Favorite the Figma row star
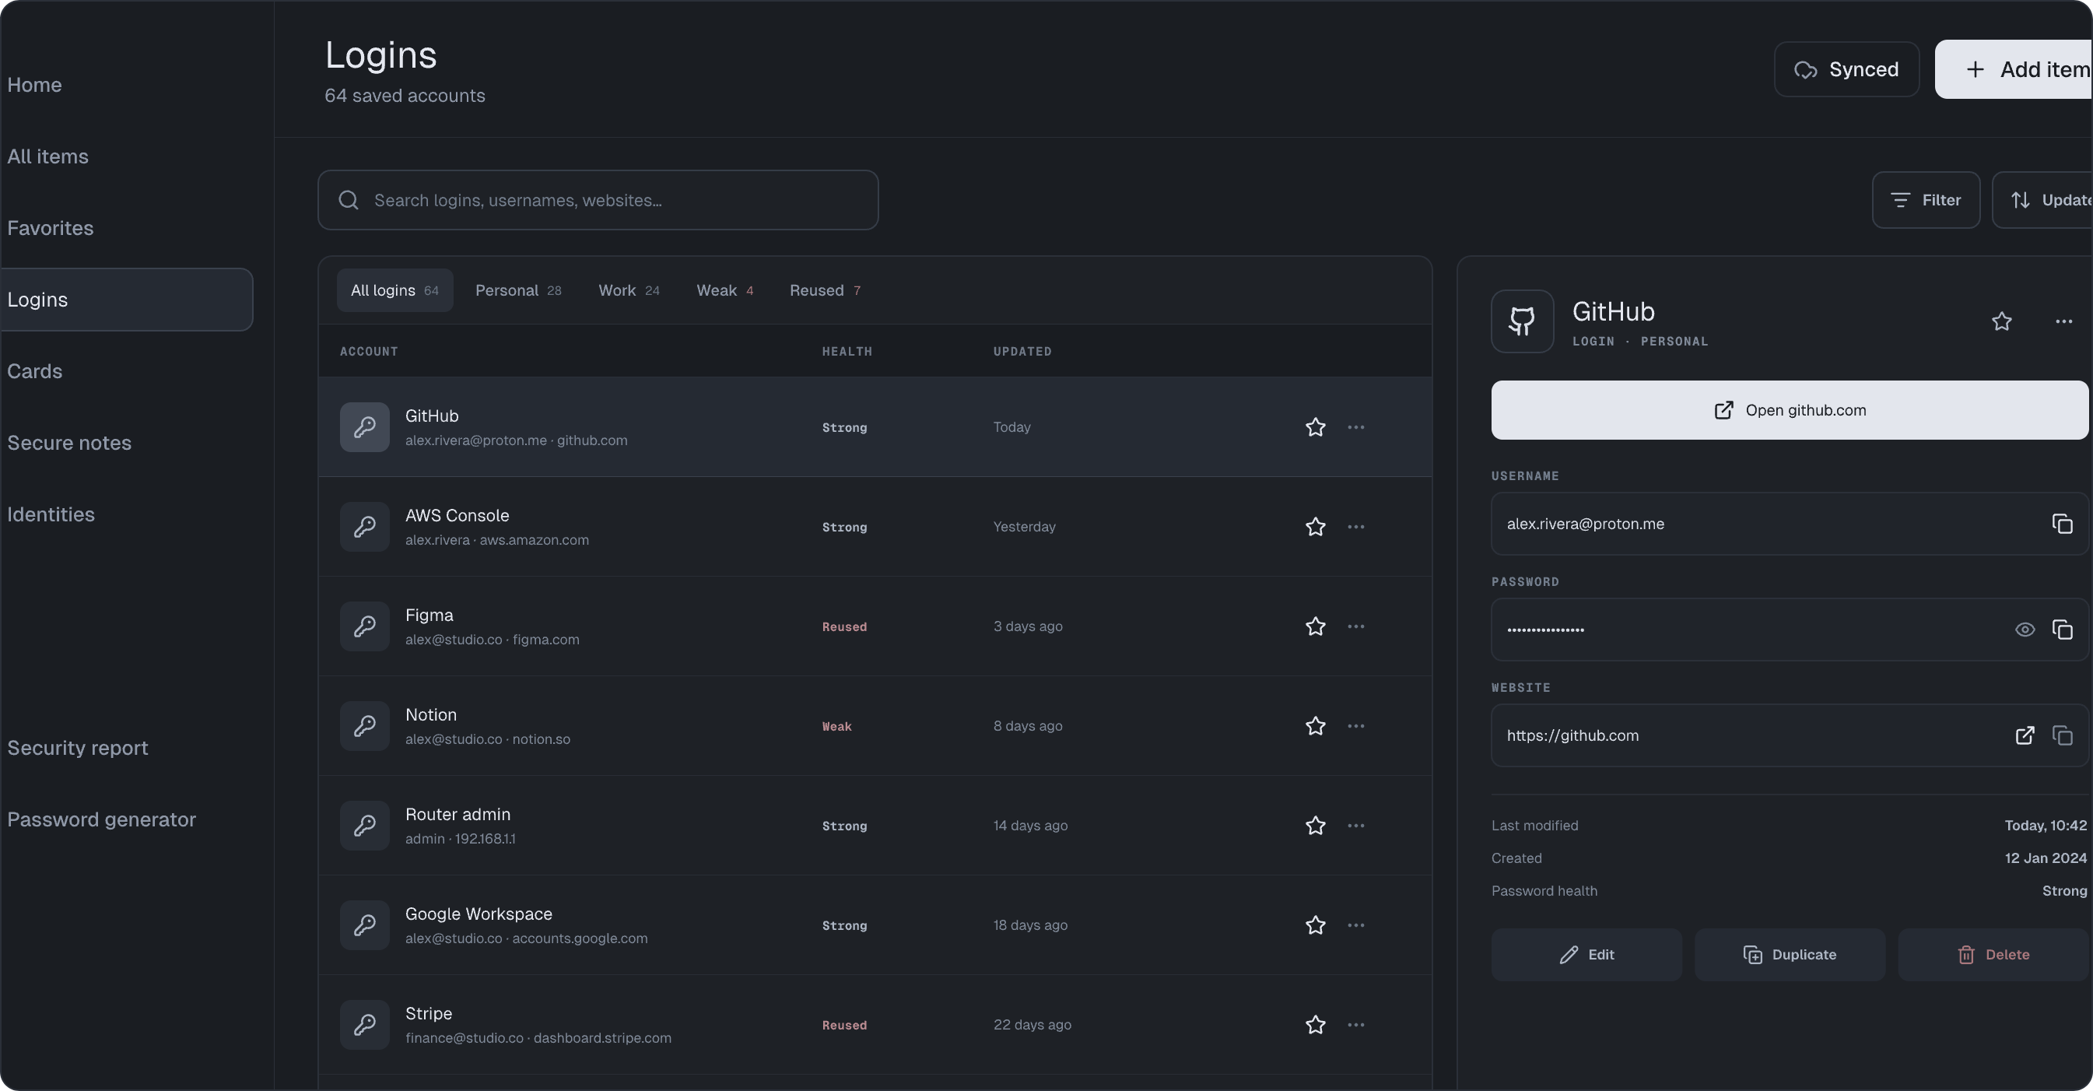 pos(1316,626)
